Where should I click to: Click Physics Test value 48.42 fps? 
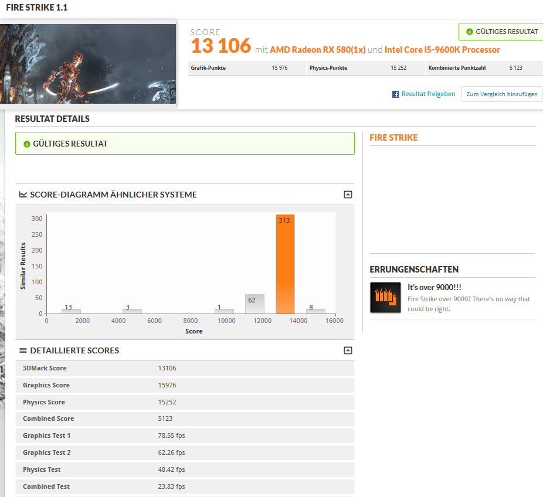[x=171, y=469]
